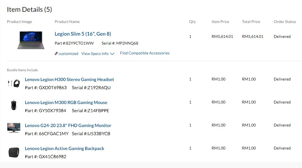Click the H300 headset product image

point(14,83)
